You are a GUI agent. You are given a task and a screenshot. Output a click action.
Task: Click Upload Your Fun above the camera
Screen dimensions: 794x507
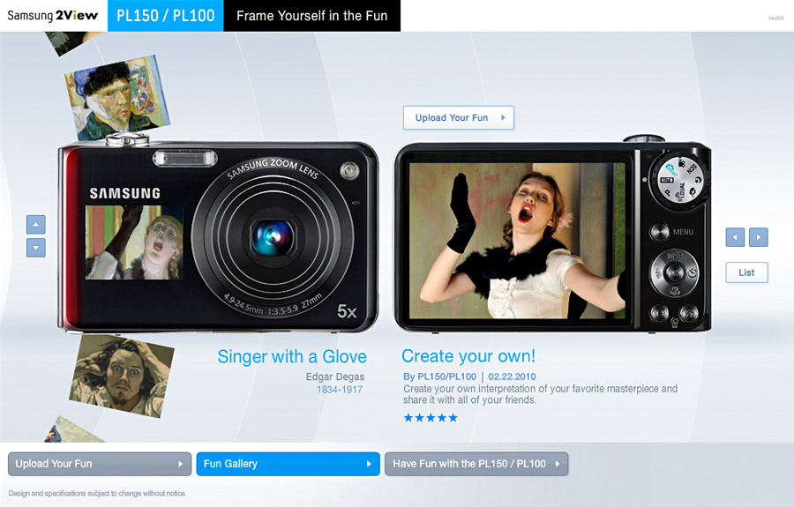point(459,118)
